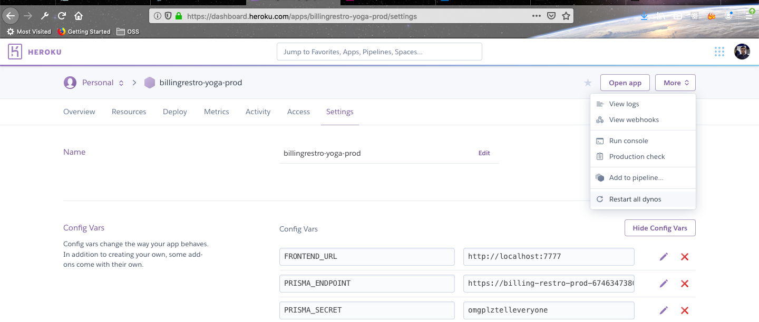The height and width of the screenshot is (322, 759).
Task: Switch to the Resources tab
Action: click(129, 112)
